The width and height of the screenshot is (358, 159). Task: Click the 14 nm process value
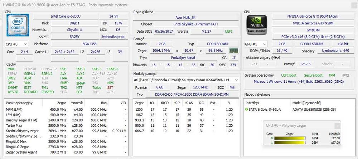coord(114,16)
